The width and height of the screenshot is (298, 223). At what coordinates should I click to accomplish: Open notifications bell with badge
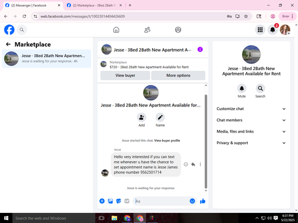coord(272,30)
